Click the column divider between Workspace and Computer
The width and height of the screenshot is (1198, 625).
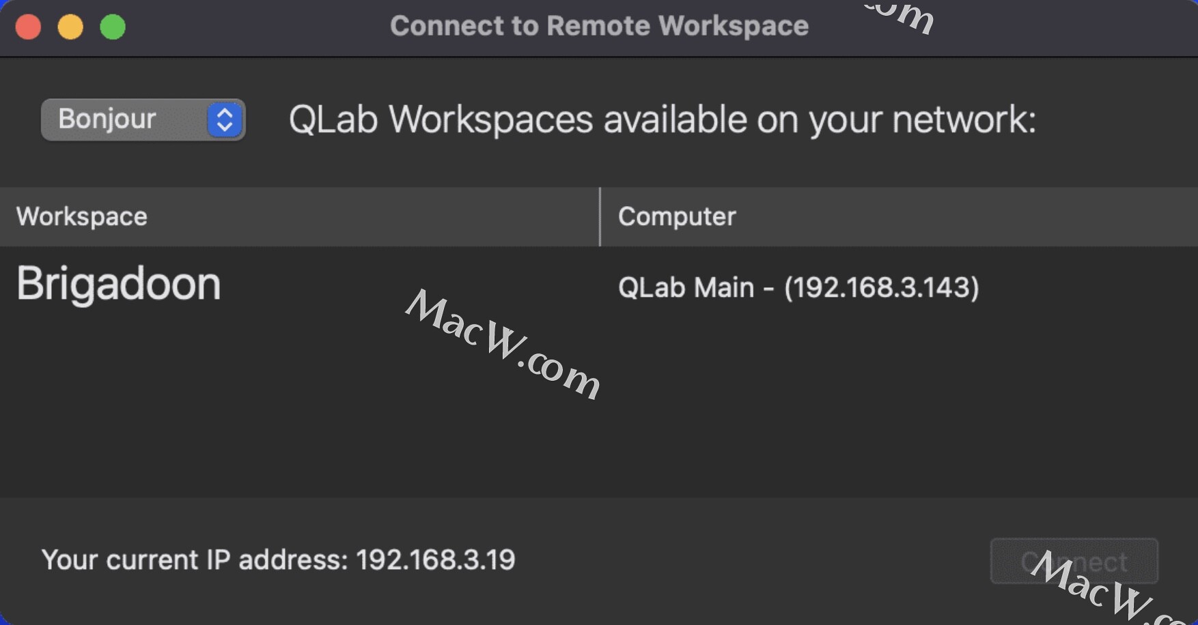pos(600,216)
